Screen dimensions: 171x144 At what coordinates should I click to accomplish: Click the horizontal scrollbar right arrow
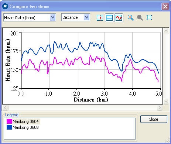coord(160,108)
